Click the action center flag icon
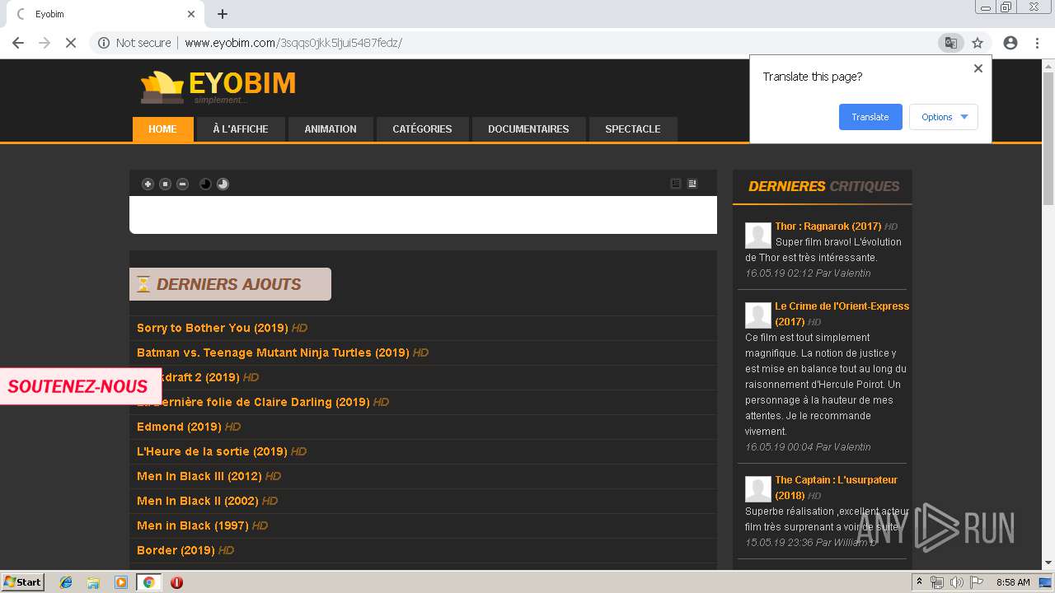1055x593 pixels. pos(977,582)
